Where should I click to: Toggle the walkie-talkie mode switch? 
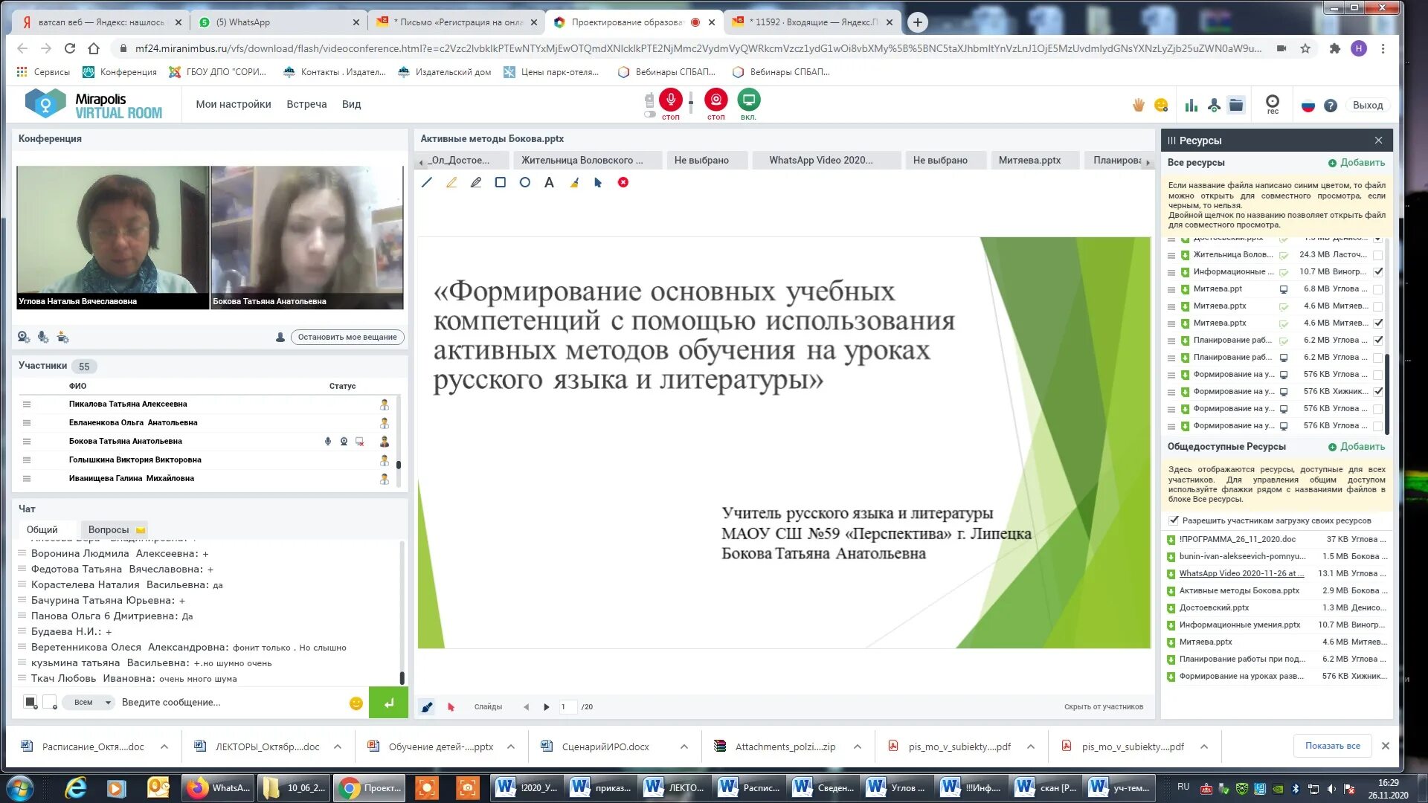click(x=649, y=114)
